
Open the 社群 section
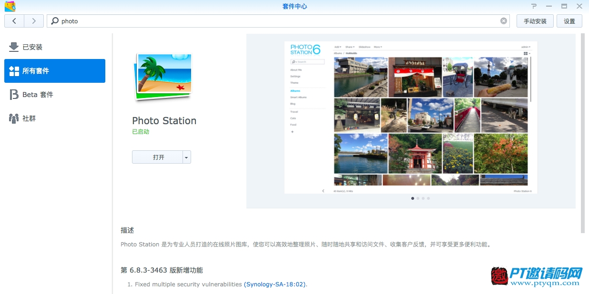[x=55, y=118]
